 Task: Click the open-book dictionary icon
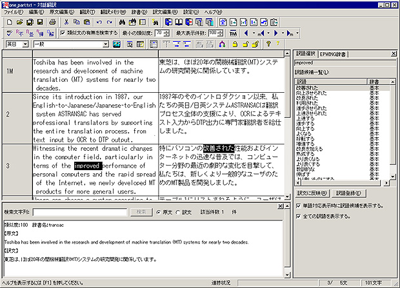179,23
